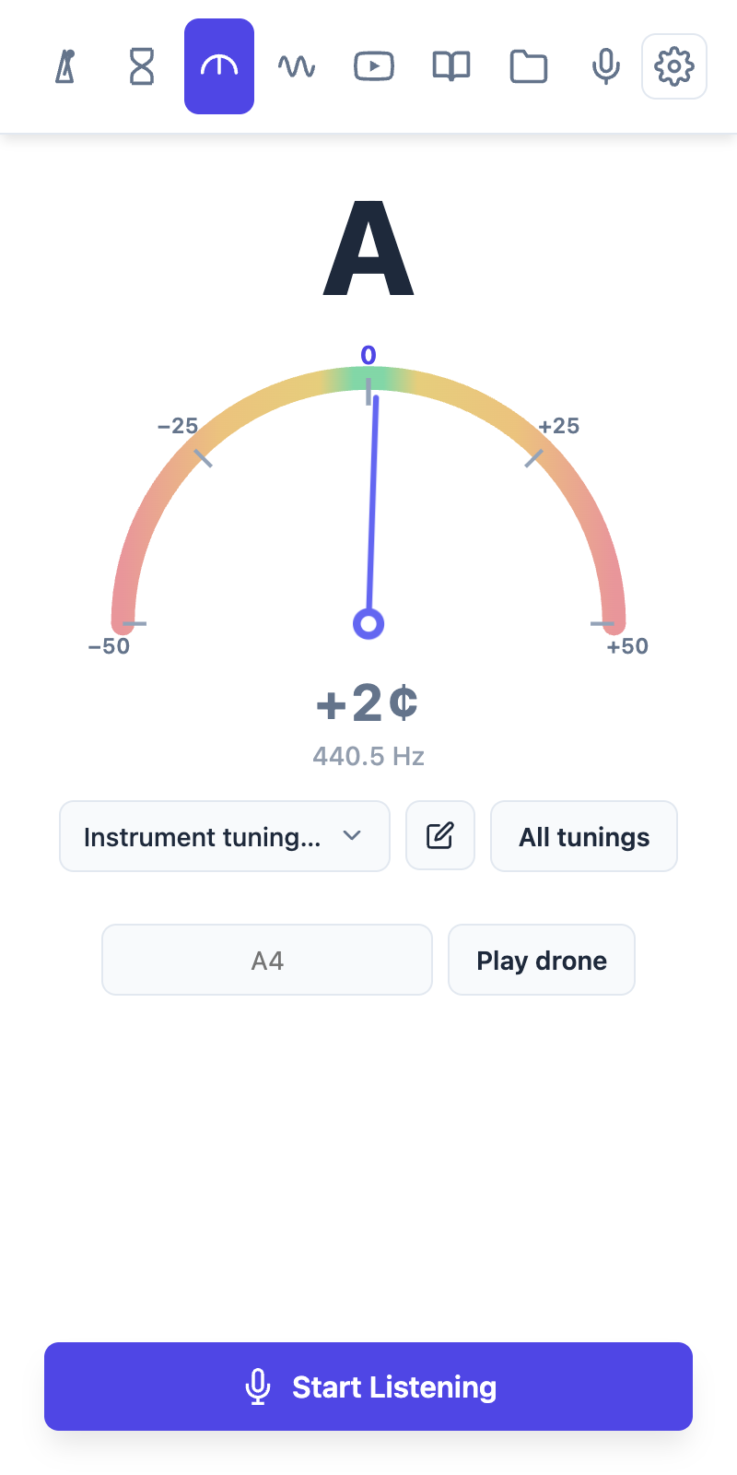Click the 0 cents gauge marker
Screen dimensions: 737x1475
click(x=368, y=355)
